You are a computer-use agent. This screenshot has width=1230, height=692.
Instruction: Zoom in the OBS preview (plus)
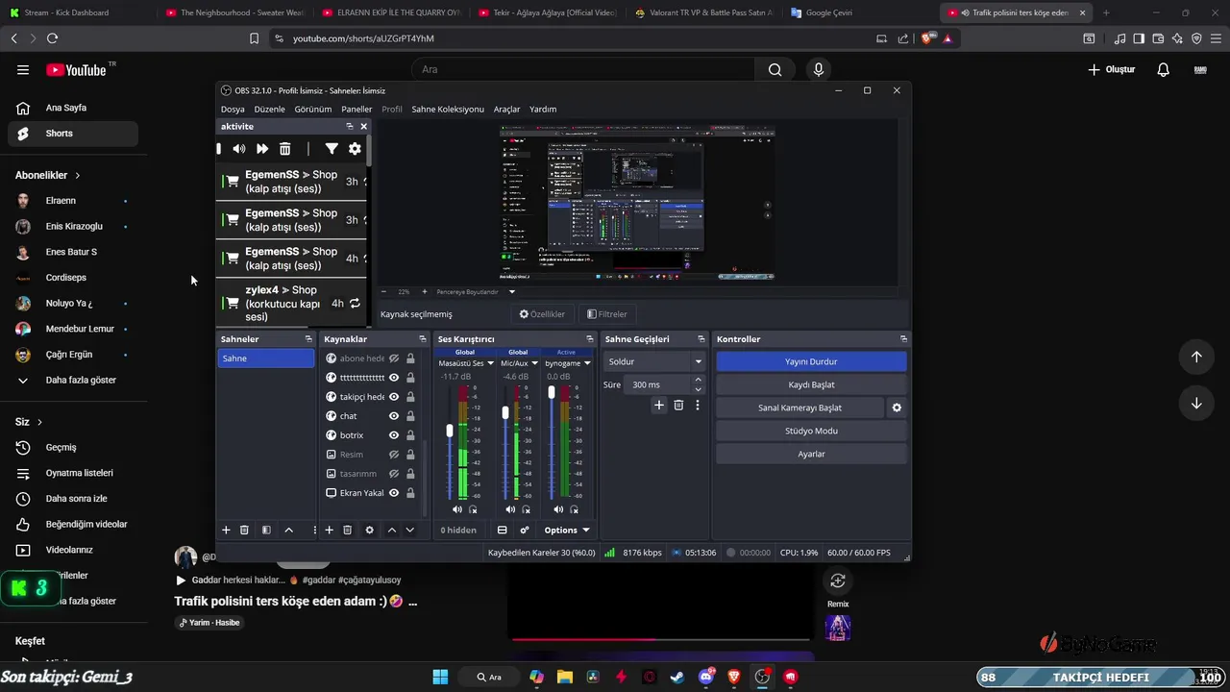(425, 291)
